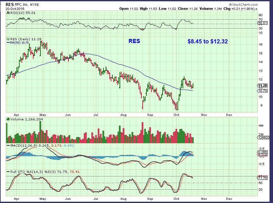The image size is (273, 203).
Task: Click price axis level 16
Action: [x=260, y=44]
